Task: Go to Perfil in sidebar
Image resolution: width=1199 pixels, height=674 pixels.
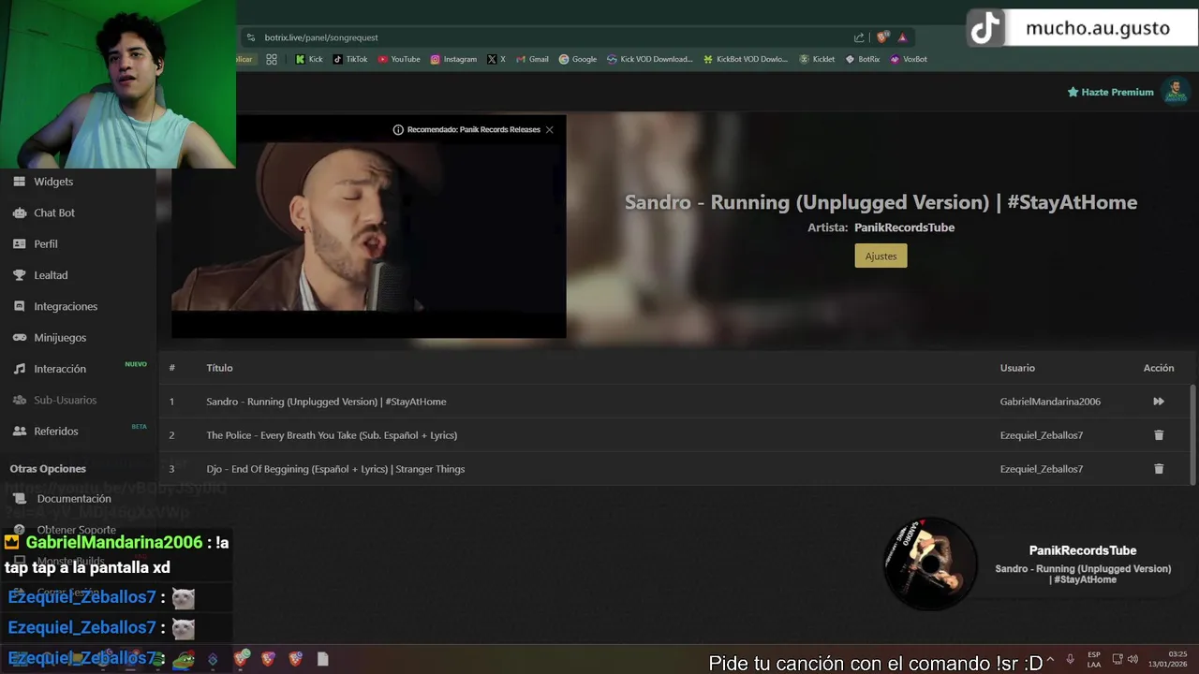Action: [46, 243]
